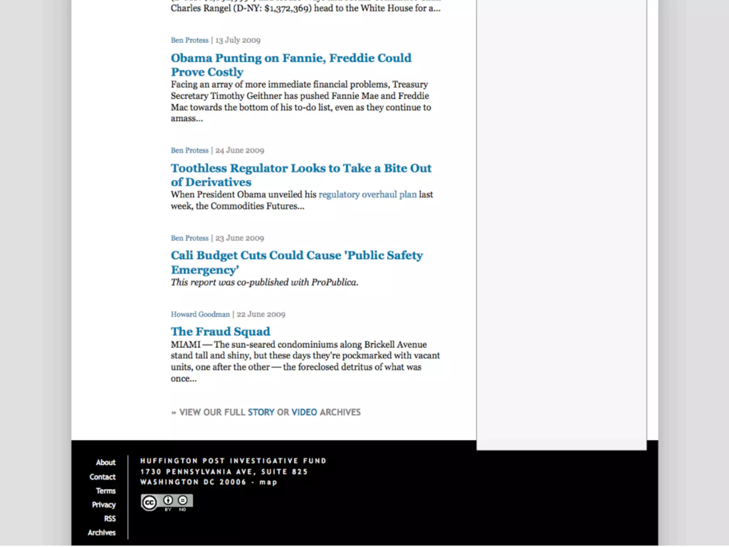Open Terms in footer menu

pos(106,491)
